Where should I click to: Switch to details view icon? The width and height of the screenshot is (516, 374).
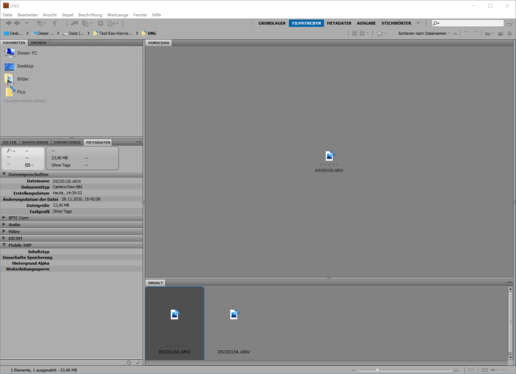click(x=494, y=370)
